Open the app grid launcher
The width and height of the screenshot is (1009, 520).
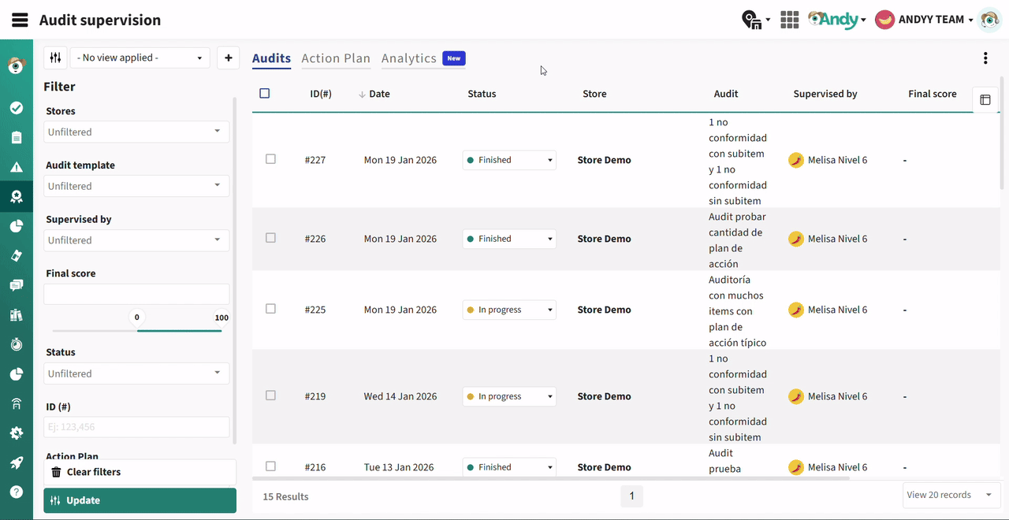click(789, 20)
